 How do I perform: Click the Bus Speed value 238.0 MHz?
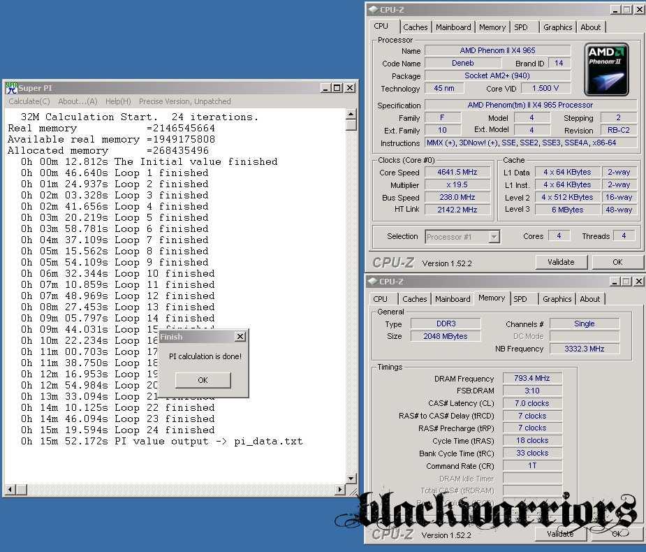click(x=457, y=197)
